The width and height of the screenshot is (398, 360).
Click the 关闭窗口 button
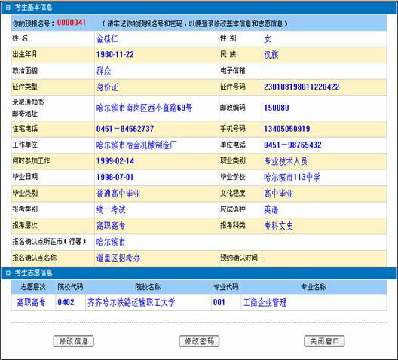[324, 341]
